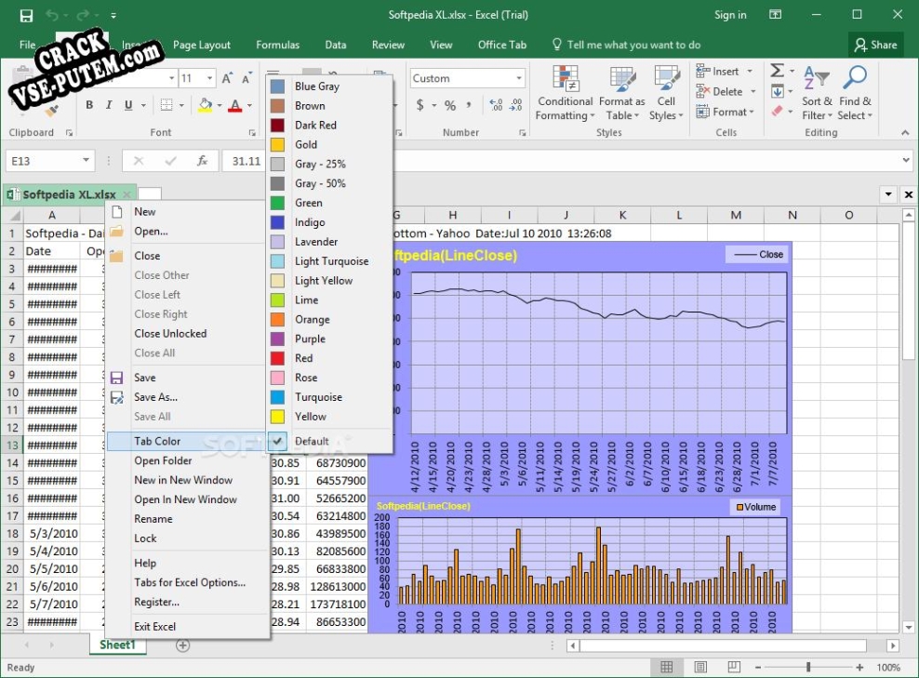Add a new sheet with plus button

coord(182,645)
